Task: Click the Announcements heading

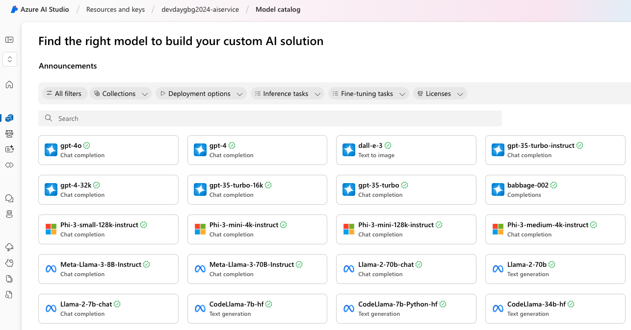Action: [68, 66]
